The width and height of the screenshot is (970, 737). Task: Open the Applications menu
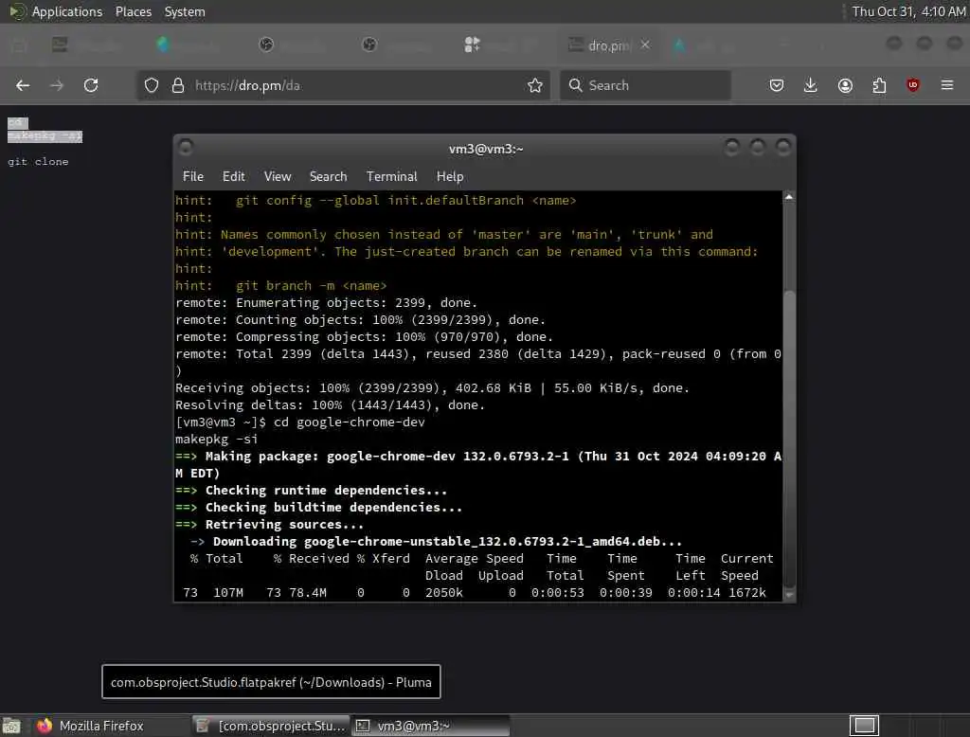pyautogui.click(x=67, y=11)
